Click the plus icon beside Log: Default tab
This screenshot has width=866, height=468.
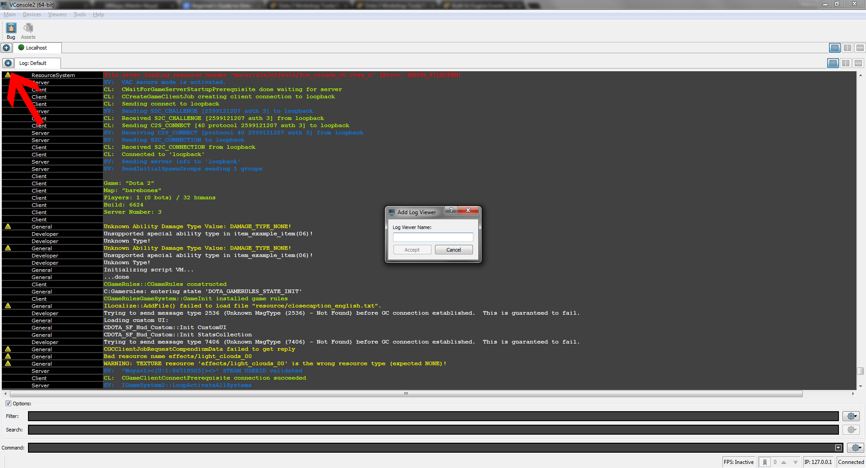click(8, 63)
